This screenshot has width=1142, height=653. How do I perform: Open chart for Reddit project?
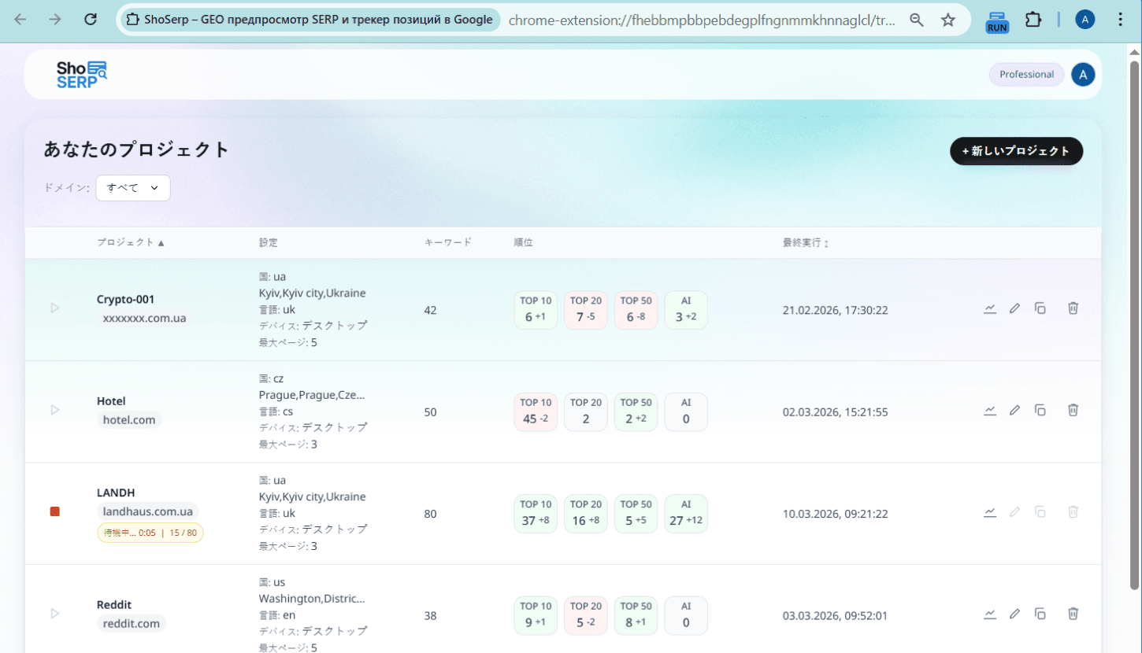pos(990,614)
